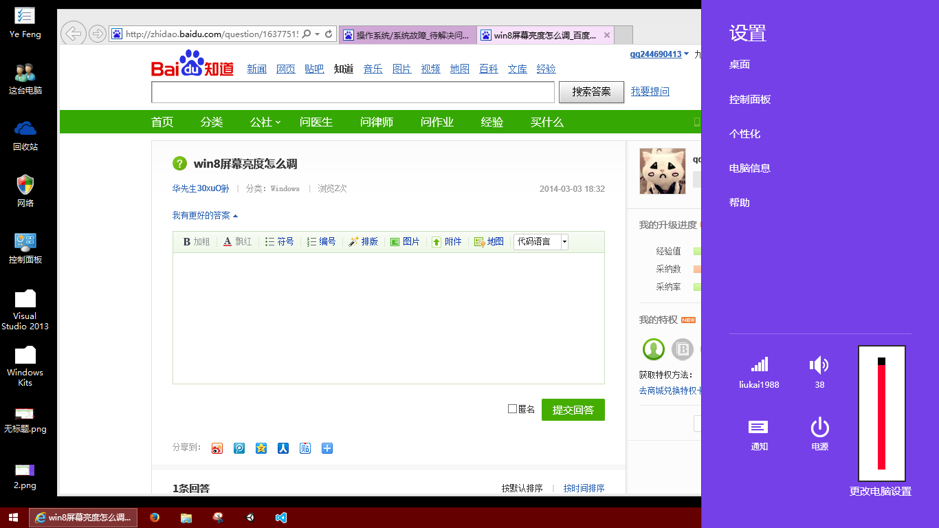Open 控制面板 desktop shortcut icon
Viewport: 939px width, 528px height.
(25, 248)
